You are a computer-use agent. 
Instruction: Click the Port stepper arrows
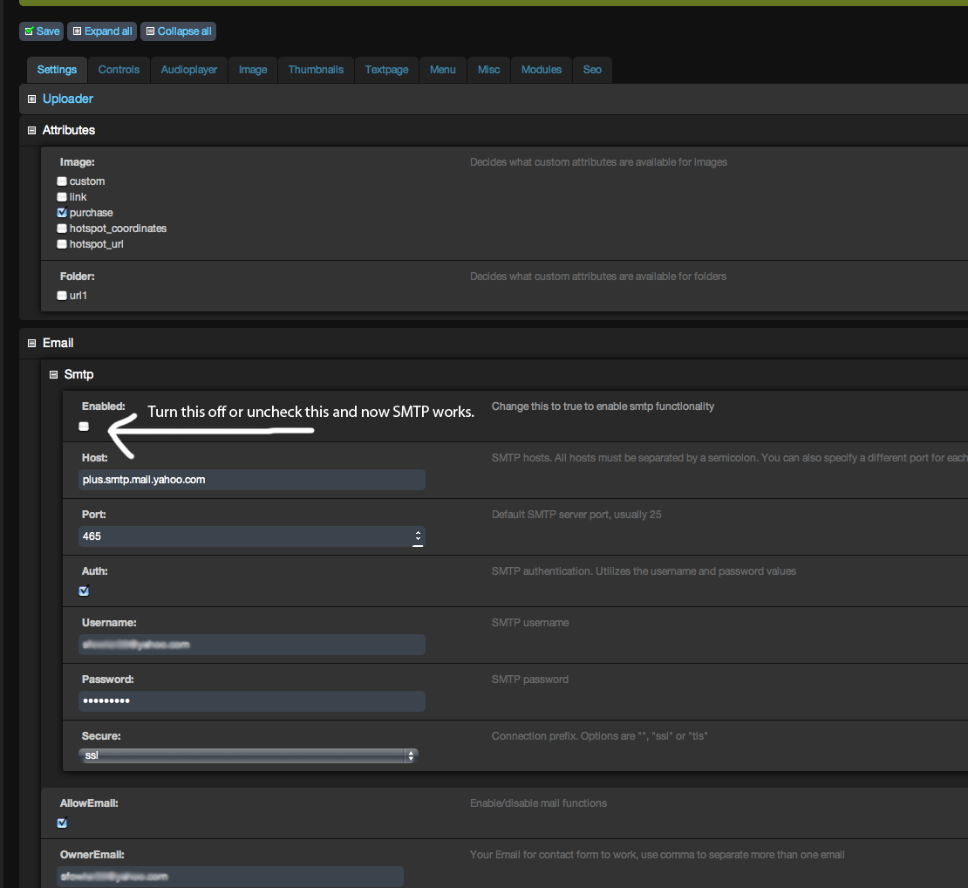(x=418, y=536)
